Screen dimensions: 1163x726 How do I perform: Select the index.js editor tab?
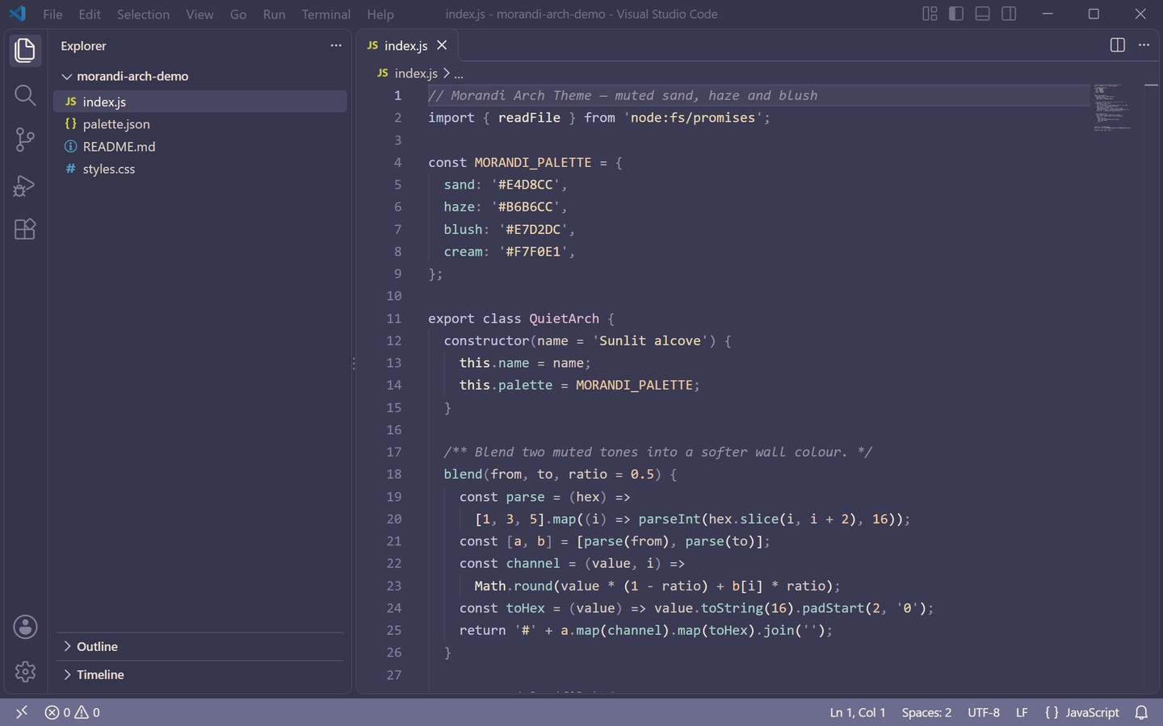click(x=407, y=45)
